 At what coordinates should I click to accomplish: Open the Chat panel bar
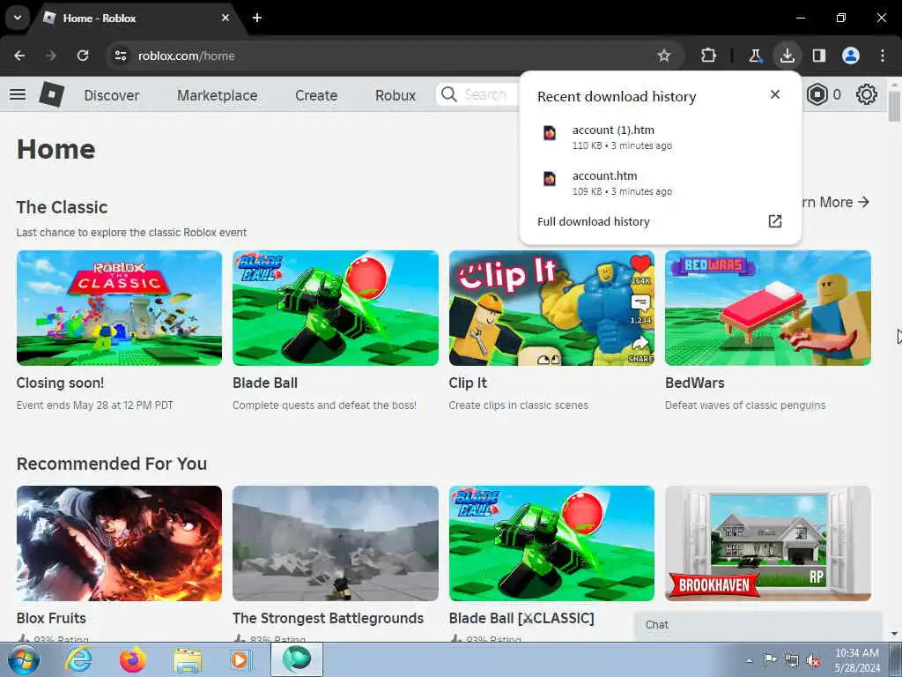click(x=758, y=625)
